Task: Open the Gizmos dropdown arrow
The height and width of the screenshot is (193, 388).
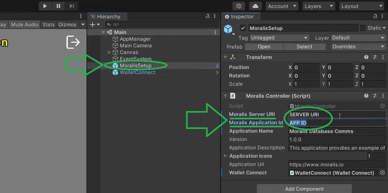Action: tap(83, 24)
